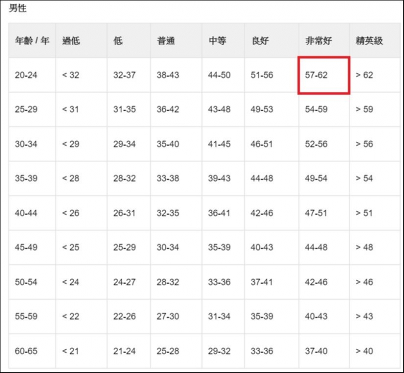Select the 20-24 age row label

26,75
